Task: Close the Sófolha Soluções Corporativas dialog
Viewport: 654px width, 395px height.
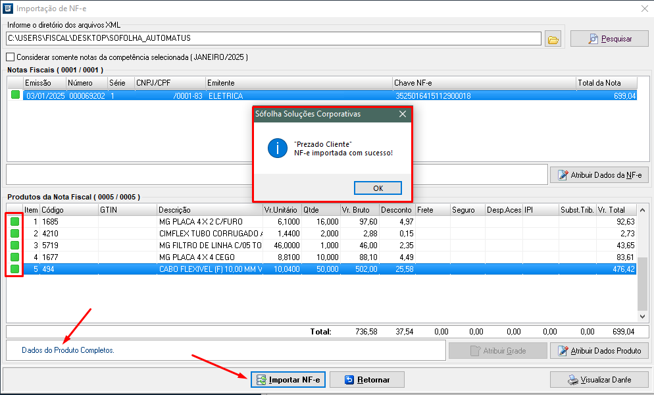Action: click(x=402, y=114)
